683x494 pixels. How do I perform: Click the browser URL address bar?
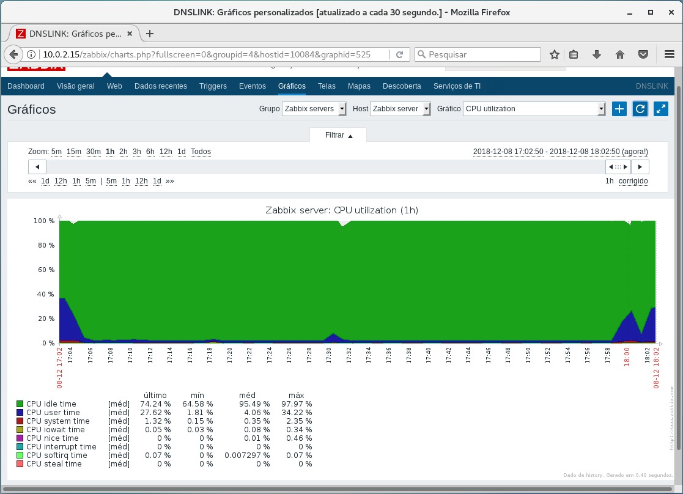pyautogui.click(x=213, y=54)
